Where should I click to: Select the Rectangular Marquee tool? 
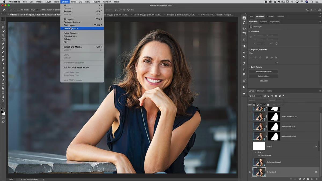tap(3, 23)
